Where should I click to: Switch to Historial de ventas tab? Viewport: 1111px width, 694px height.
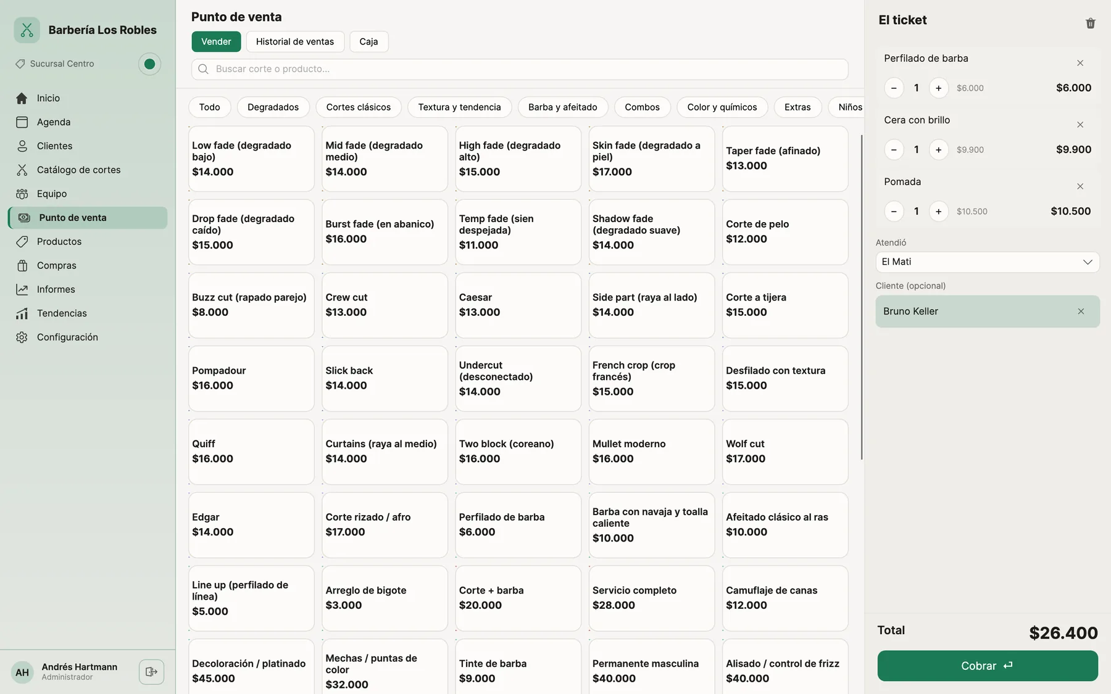coord(295,41)
